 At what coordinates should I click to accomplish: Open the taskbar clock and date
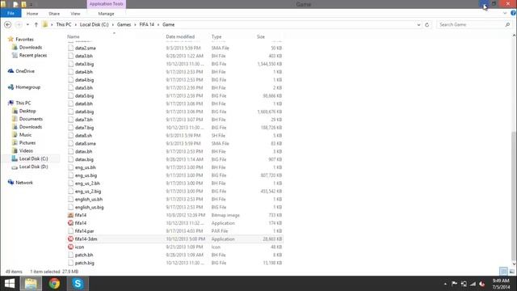[x=501, y=284]
